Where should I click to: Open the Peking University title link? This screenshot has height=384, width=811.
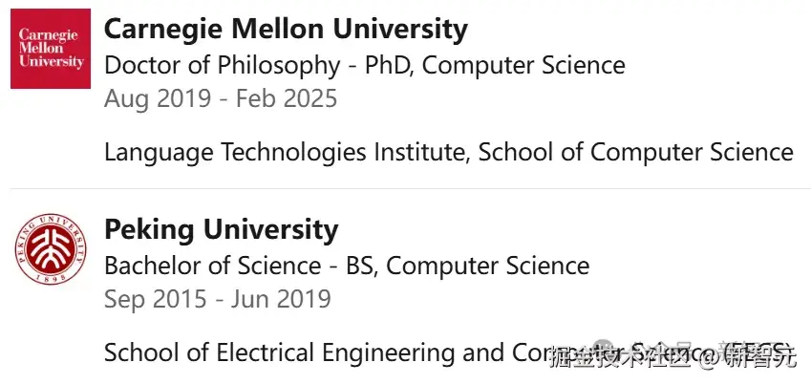pos(222,230)
